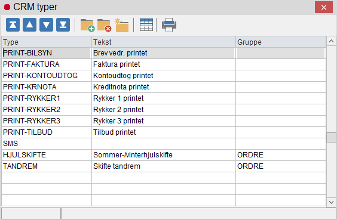Sort by the Type column header
Screen dimensions: 337x220
47,42
